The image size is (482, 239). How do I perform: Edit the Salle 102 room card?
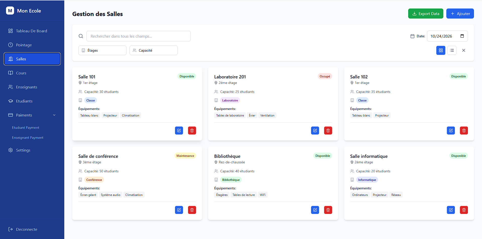pyautogui.click(x=451, y=131)
